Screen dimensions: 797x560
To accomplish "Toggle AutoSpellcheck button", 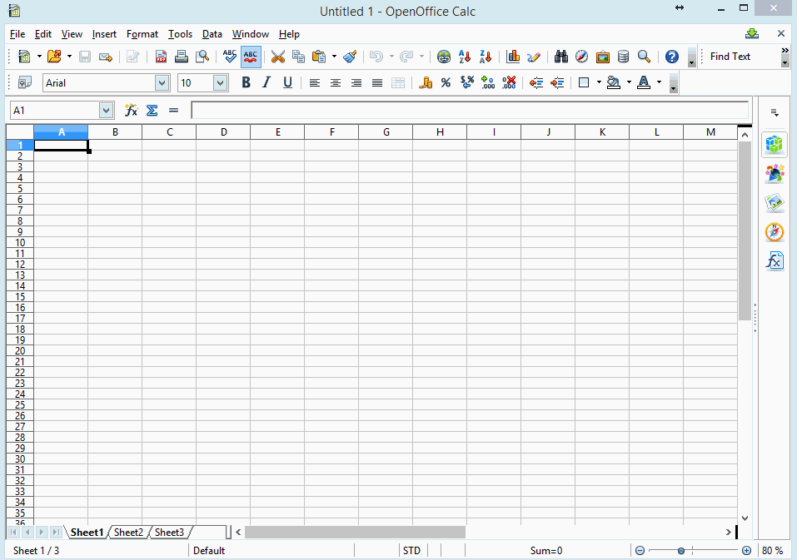I will [x=251, y=57].
